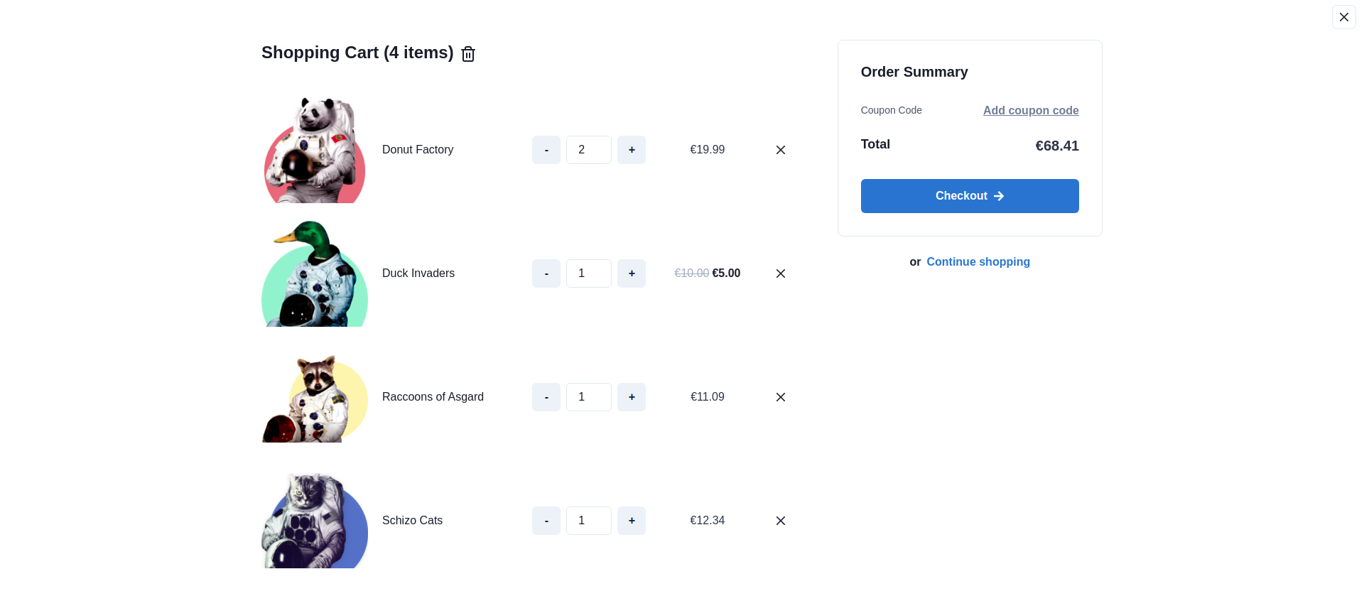Close the shopping cart overlay
The height and width of the screenshot is (596, 1364).
[x=1343, y=17]
